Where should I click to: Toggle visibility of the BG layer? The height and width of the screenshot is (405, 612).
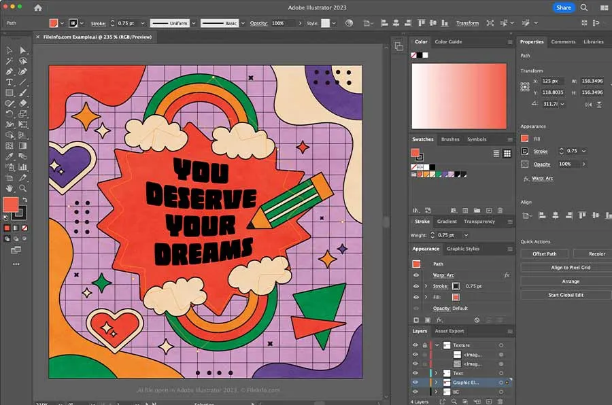[415, 392]
